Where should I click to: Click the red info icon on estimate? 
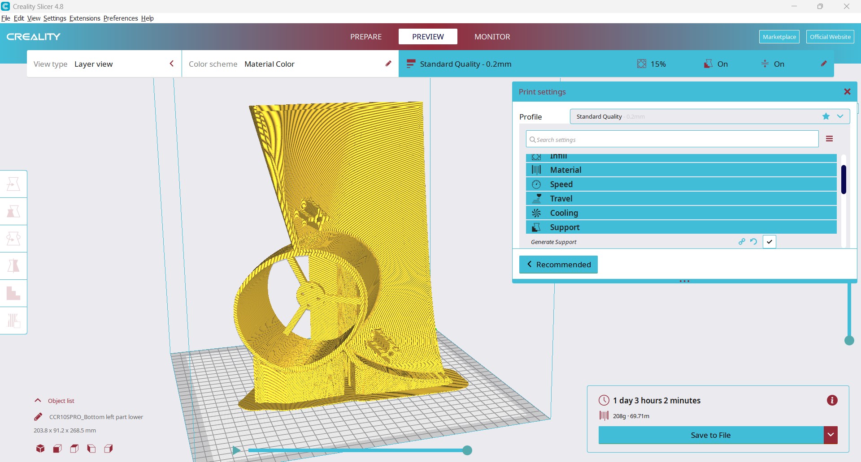click(x=832, y=400)
